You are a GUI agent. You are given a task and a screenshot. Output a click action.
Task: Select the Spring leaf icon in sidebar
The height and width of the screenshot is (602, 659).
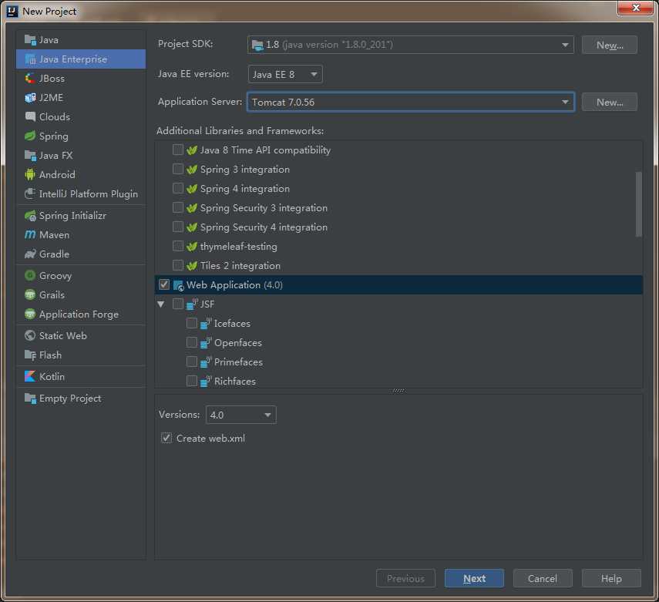30,136
